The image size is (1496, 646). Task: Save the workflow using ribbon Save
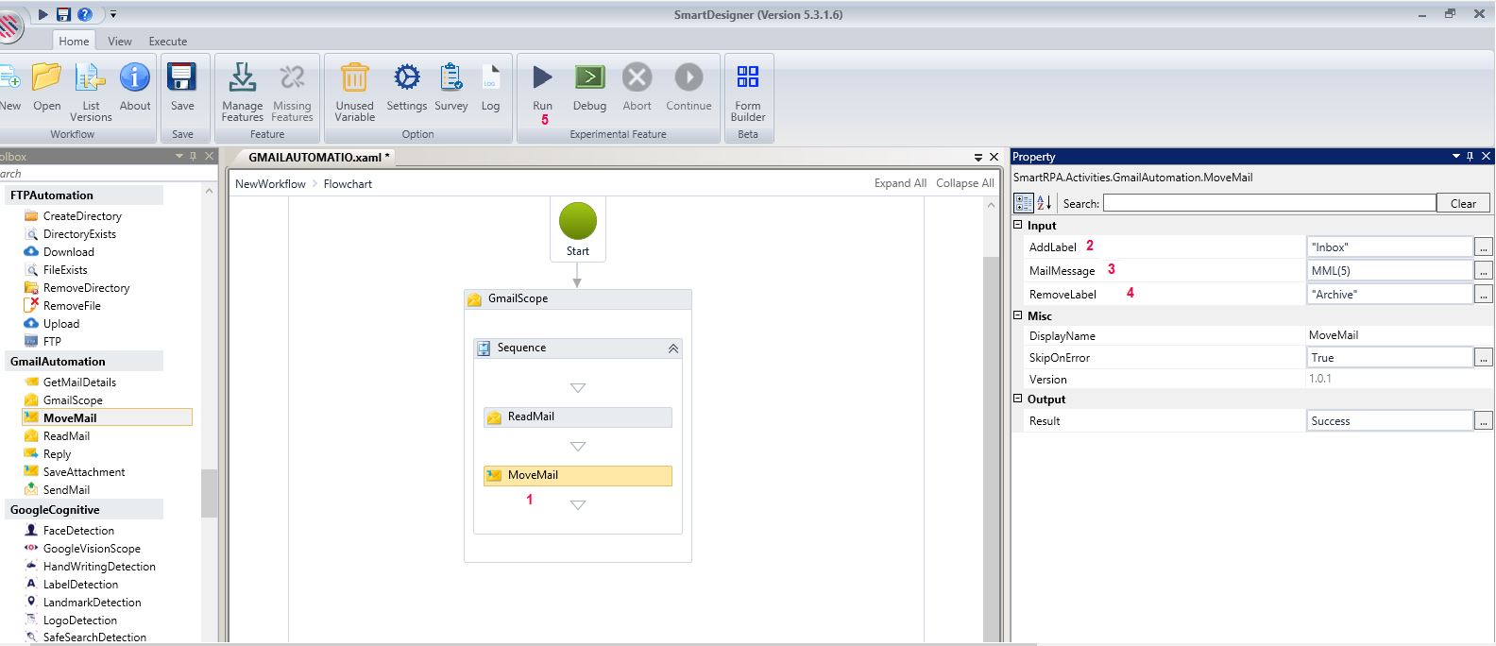[x=182, y=77]
